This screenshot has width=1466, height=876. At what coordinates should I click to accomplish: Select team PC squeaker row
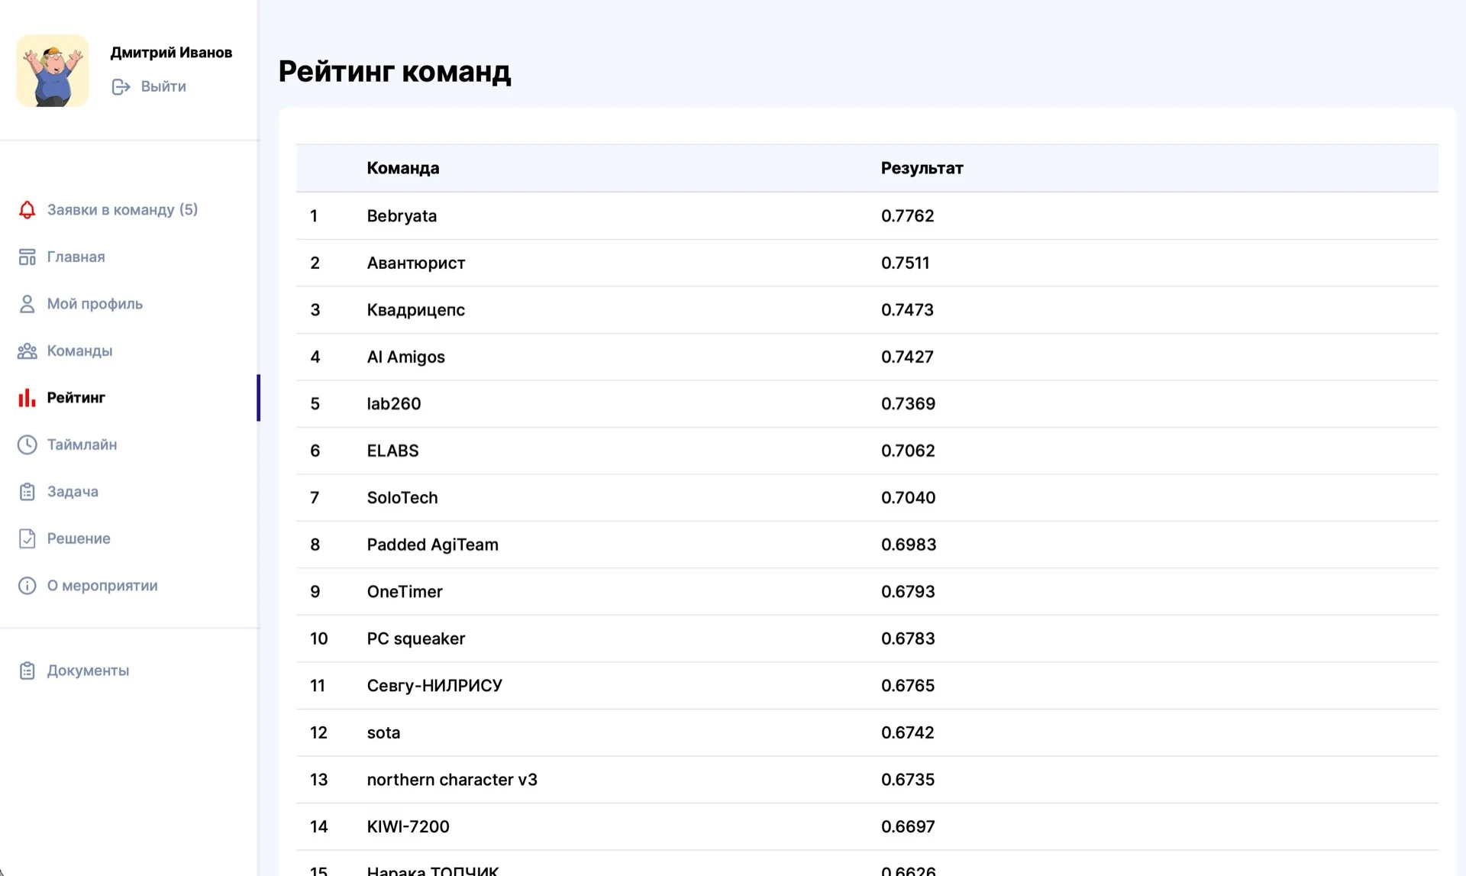(x=867, y=638)
